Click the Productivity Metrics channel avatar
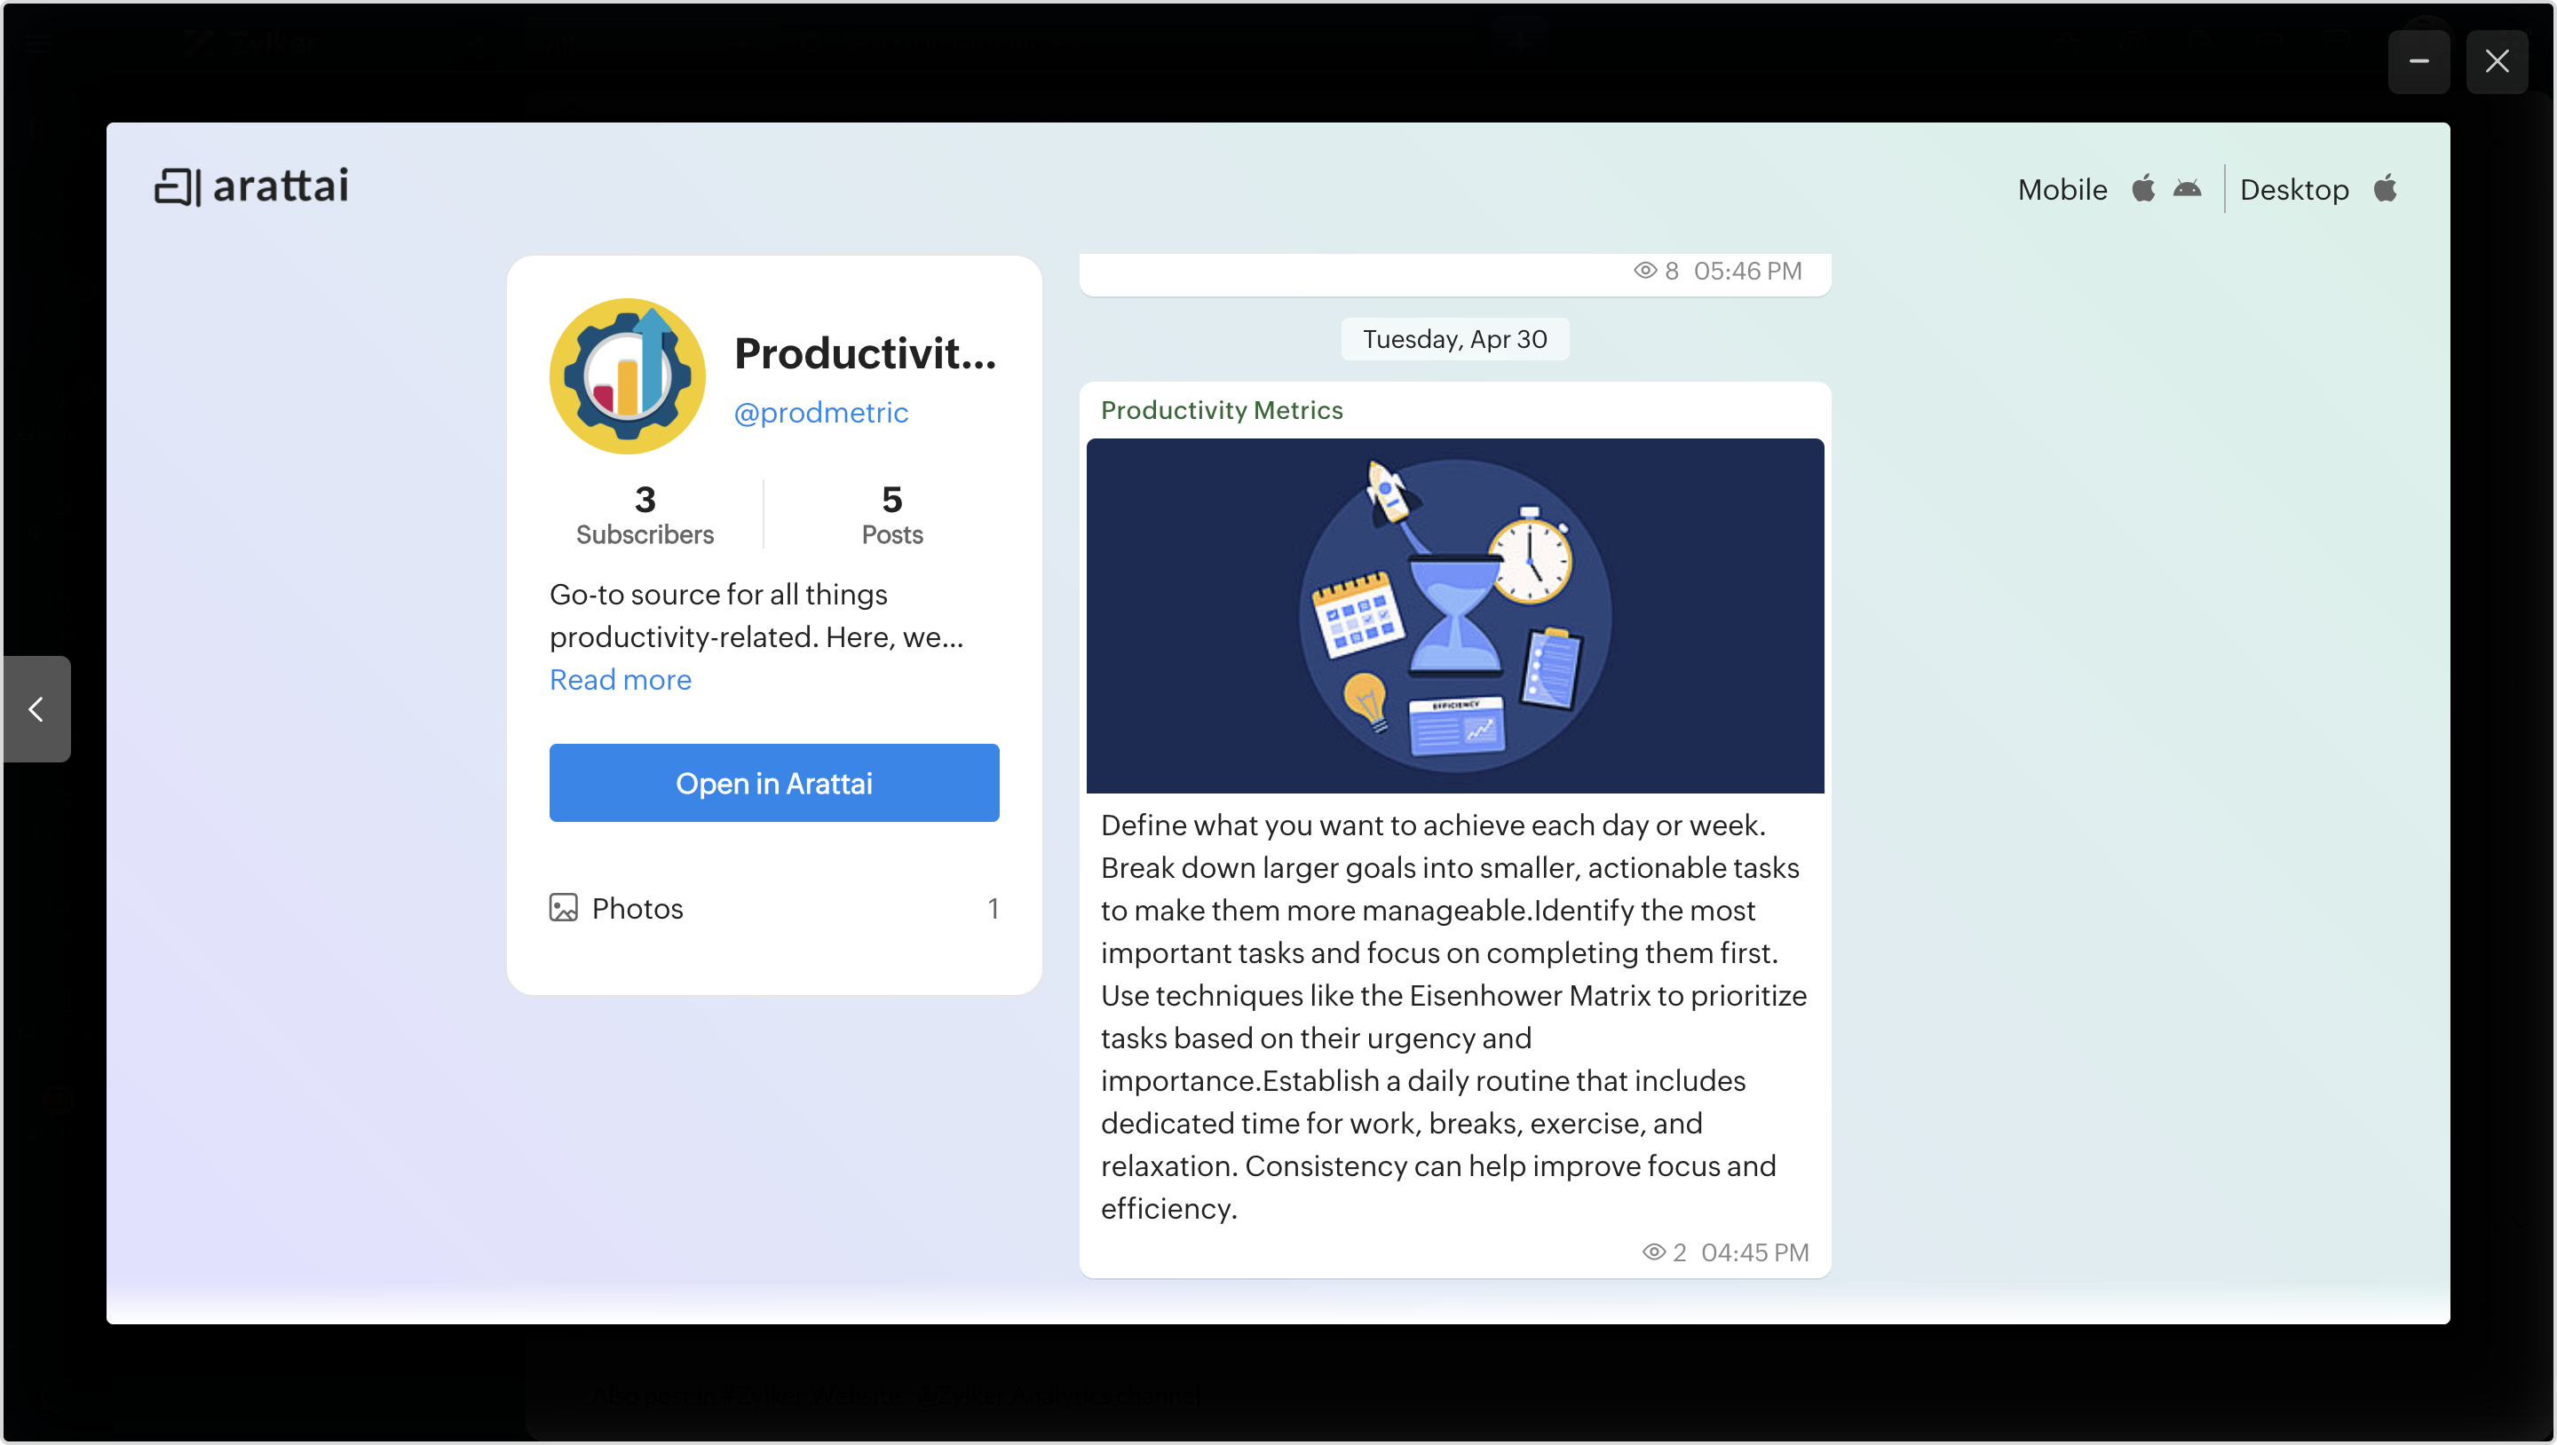The width and height of the screenshot is (2557, 1445). (628, 376)
